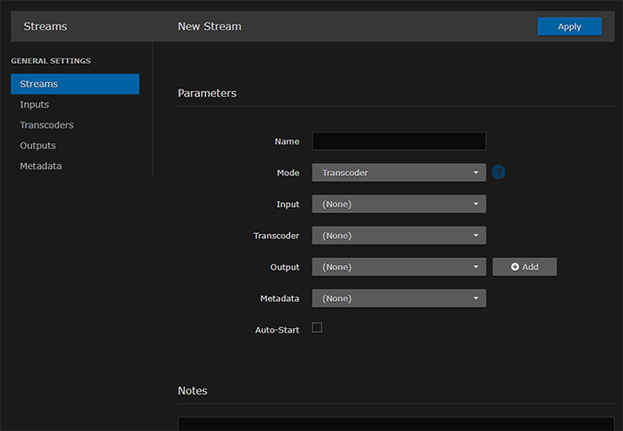The width and height of the screenshot is (623, 431).
Task: Click the Auto-Start label text
Action: coord(277,330)
